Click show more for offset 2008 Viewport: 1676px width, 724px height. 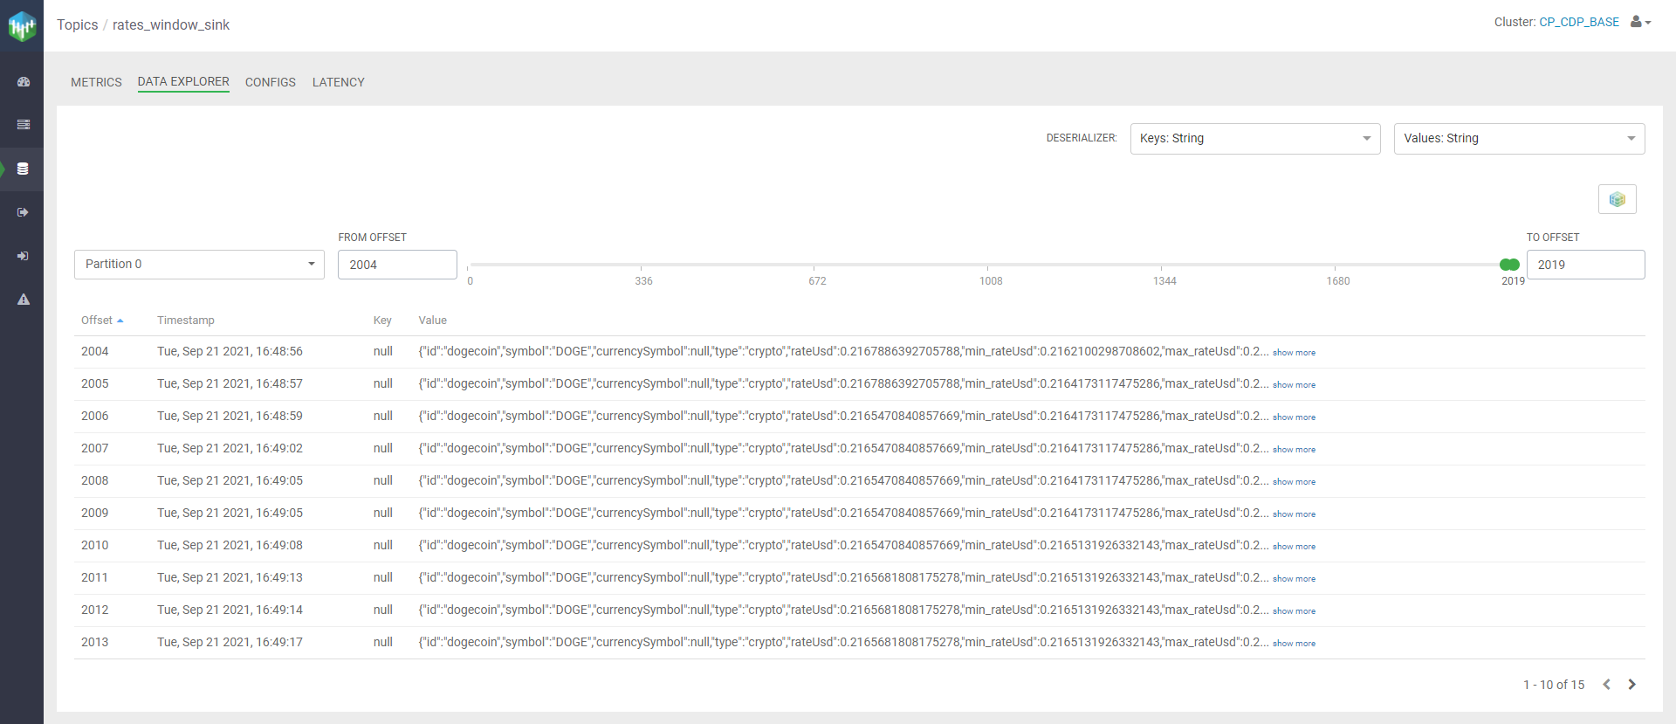point(1294,482)
